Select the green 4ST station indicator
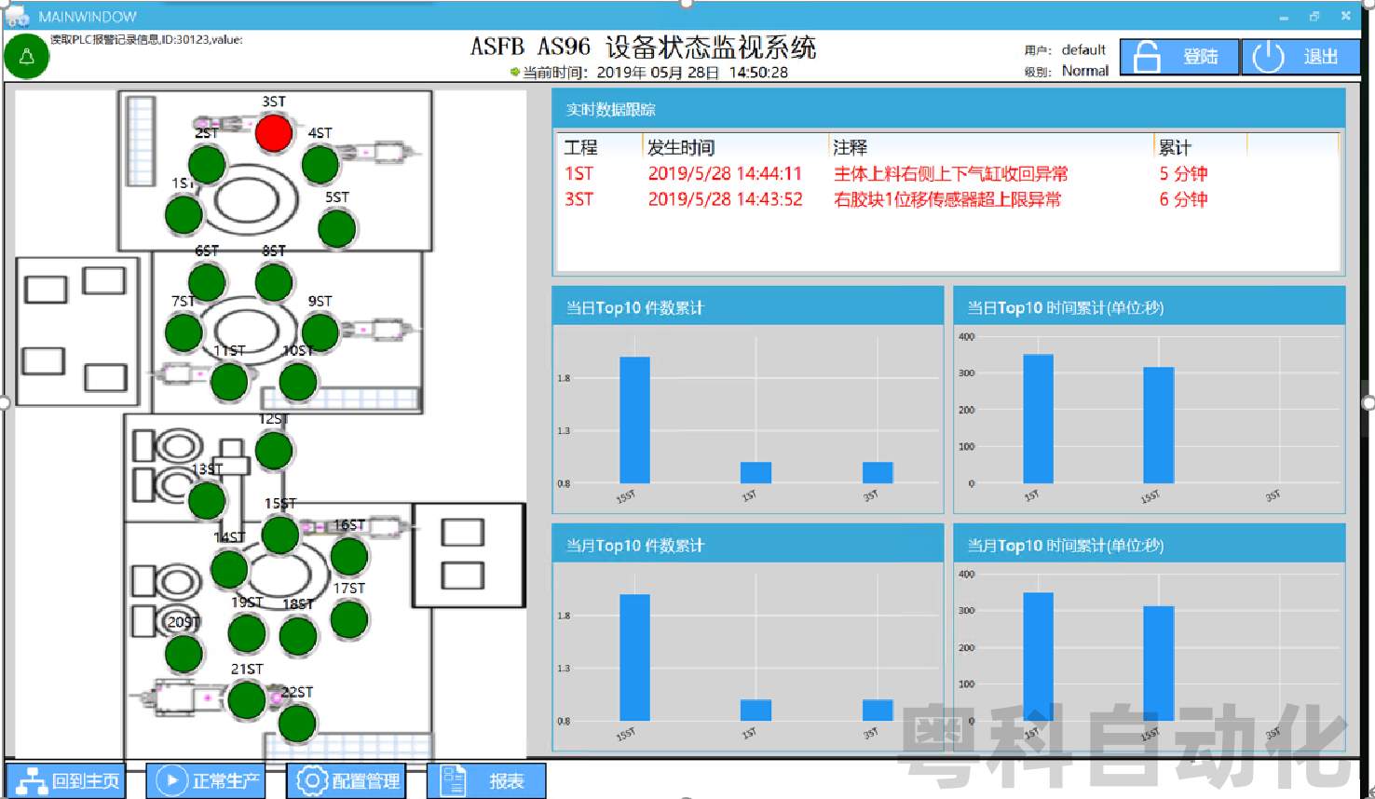Viewport: 1375px width, 799px height. click(x=320, y=165)
